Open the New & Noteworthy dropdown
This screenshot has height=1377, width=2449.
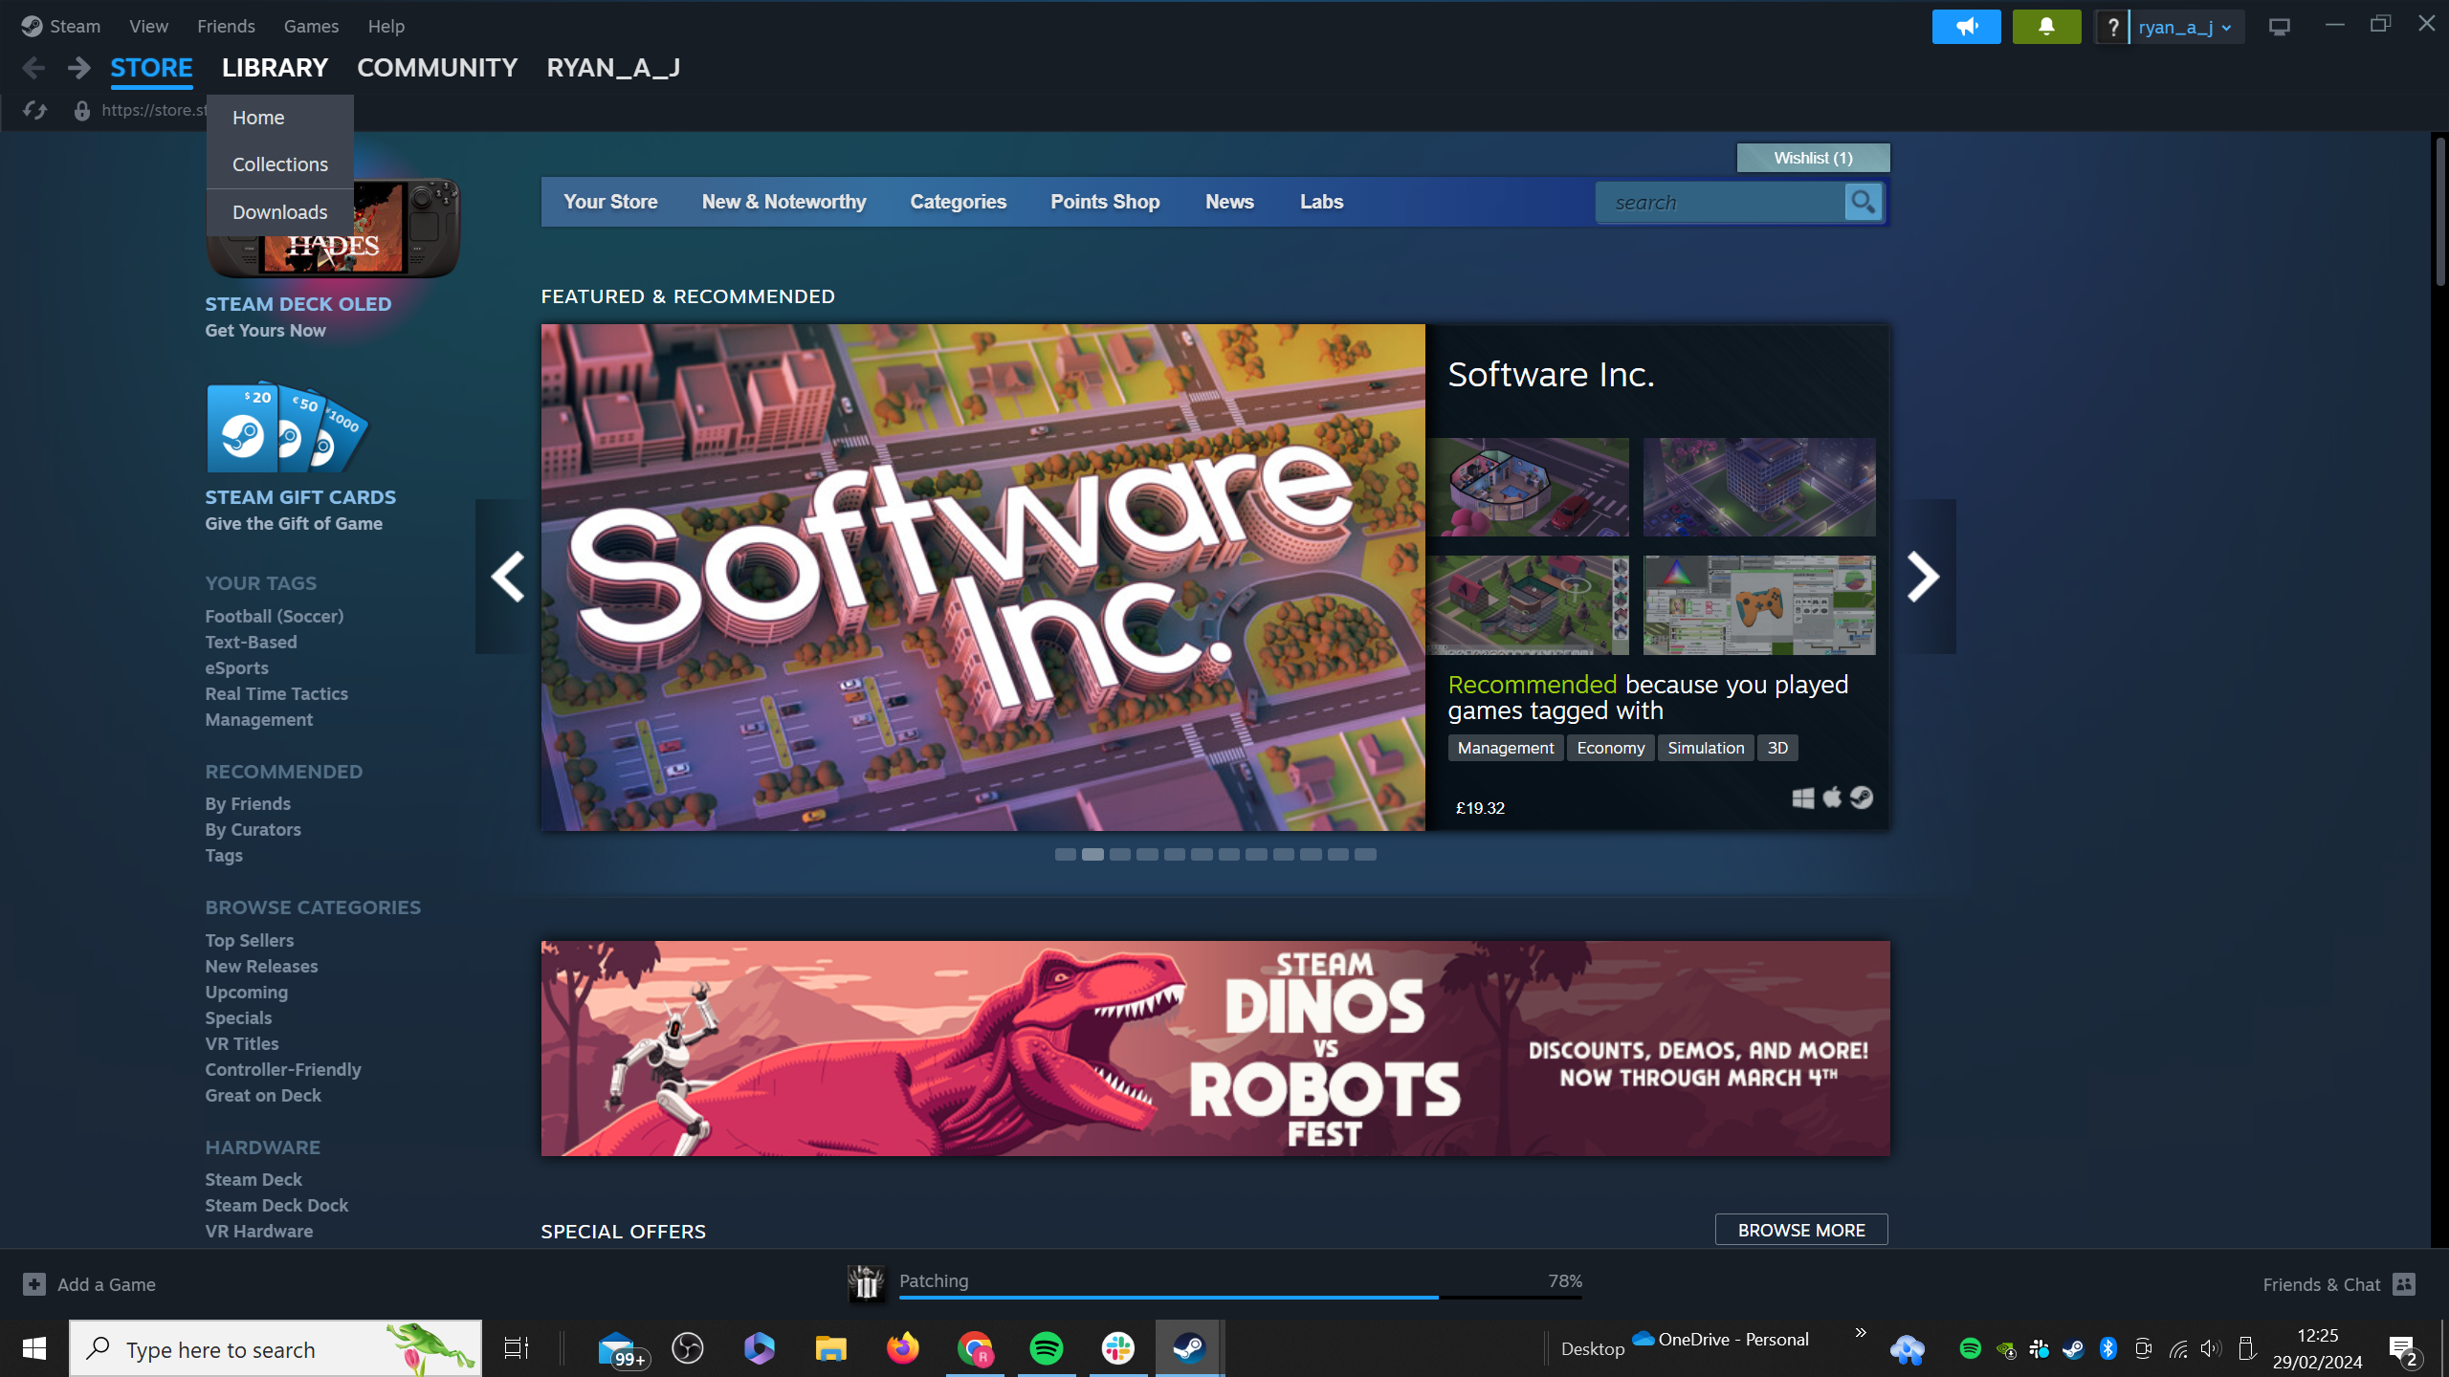tap(783, 202)
